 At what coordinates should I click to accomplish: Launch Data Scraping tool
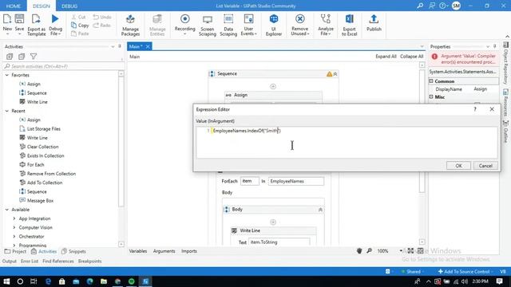click(228, 25)
